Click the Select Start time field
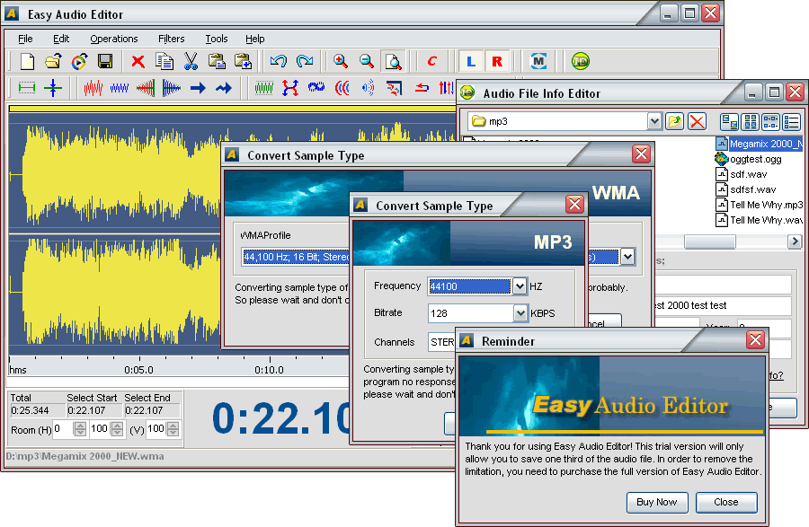 [x=93, y=410]
